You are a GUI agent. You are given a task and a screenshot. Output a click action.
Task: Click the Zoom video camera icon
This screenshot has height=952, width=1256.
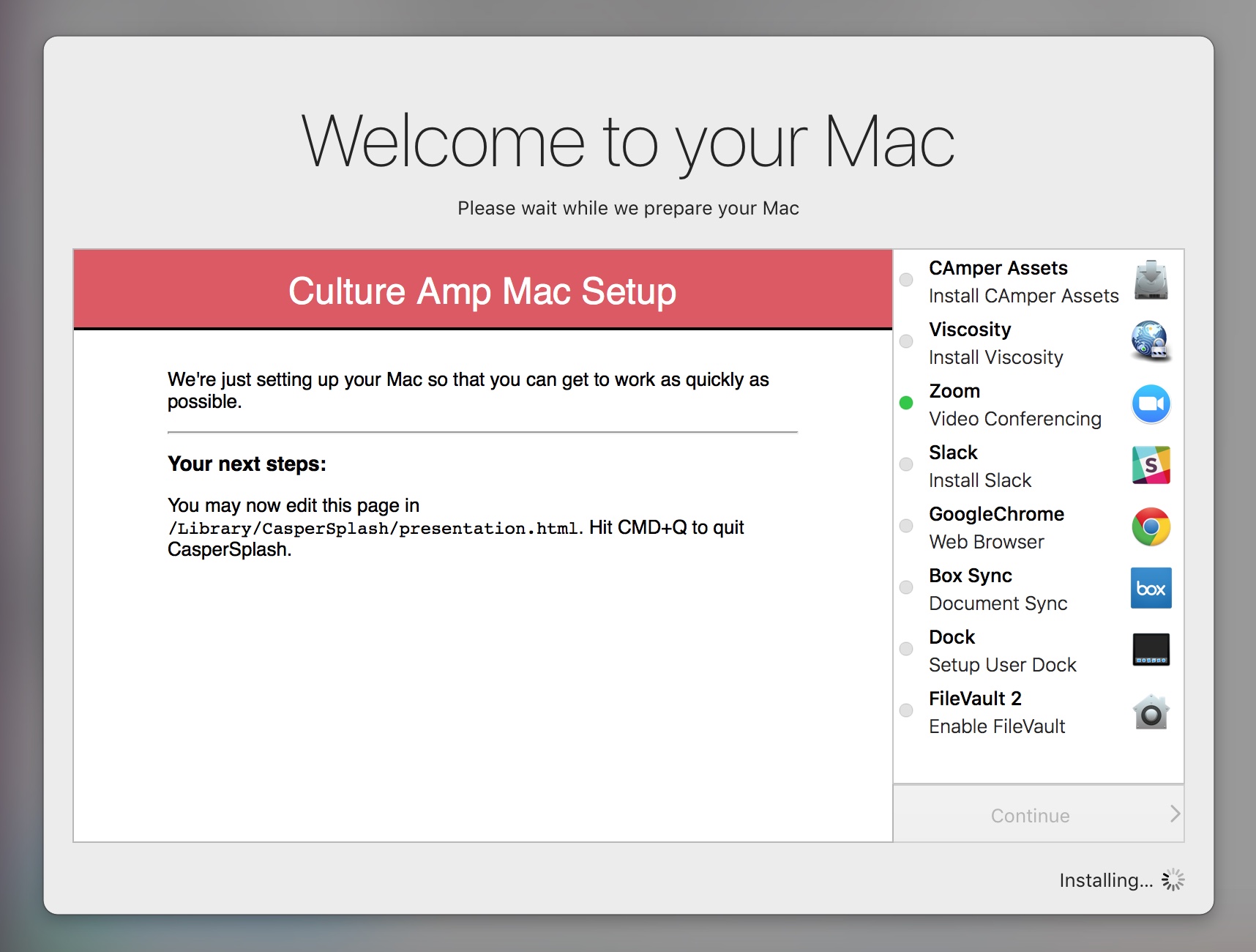(1151, 404)
